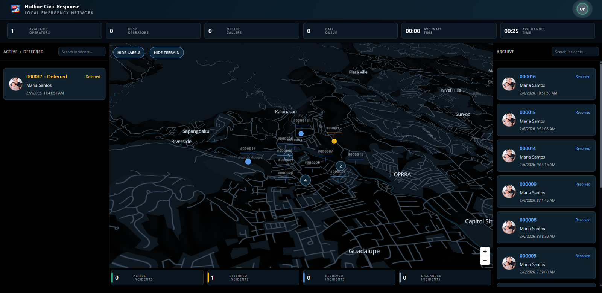Screen dimensions: 602x293
Task: Hide map labels
Action: tap(129, 53)
